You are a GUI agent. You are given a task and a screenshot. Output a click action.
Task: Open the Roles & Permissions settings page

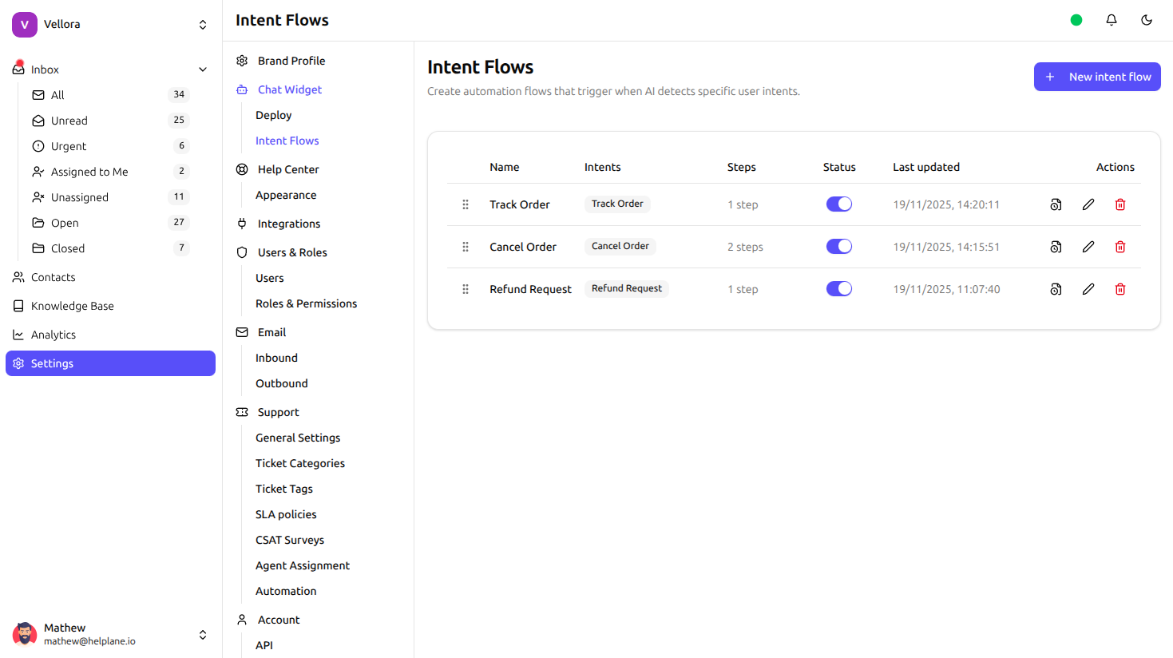(306, 303)
